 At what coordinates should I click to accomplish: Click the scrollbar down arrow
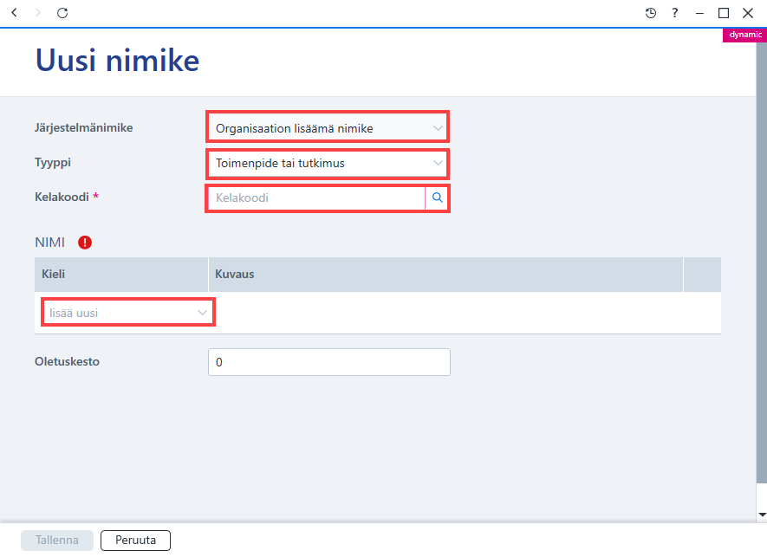pyautogui.click(x=762, y=515)
